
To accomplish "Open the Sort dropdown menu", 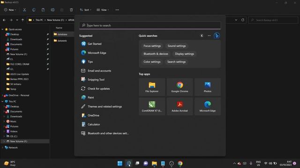I will (x=85, y=10).
